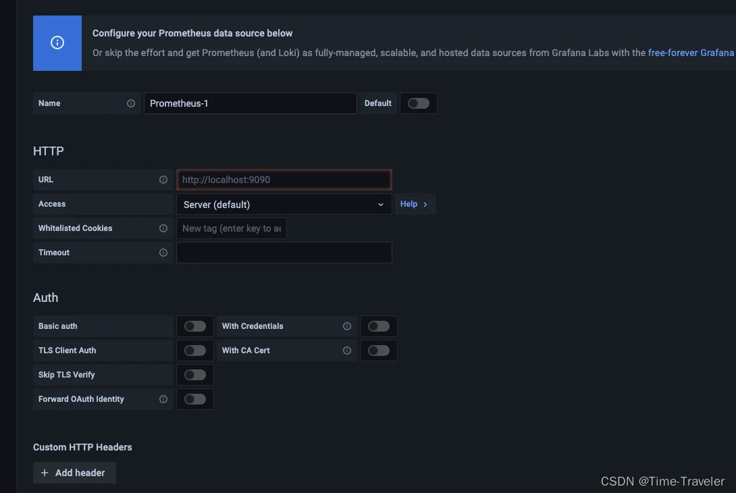Click the Whitelisted Cookies tag input
736x493 pixels.
[x=232, y=228]
